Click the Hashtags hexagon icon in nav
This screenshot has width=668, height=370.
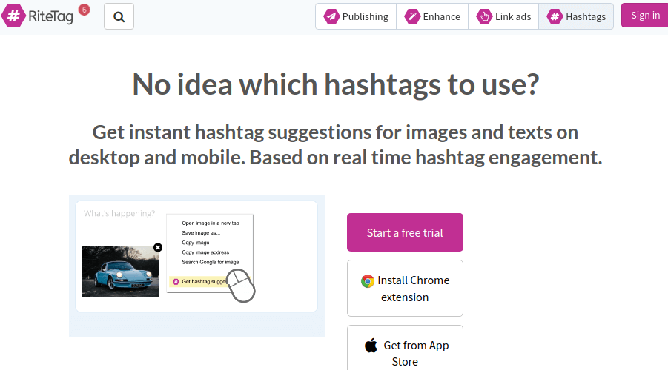click(555, 16)
